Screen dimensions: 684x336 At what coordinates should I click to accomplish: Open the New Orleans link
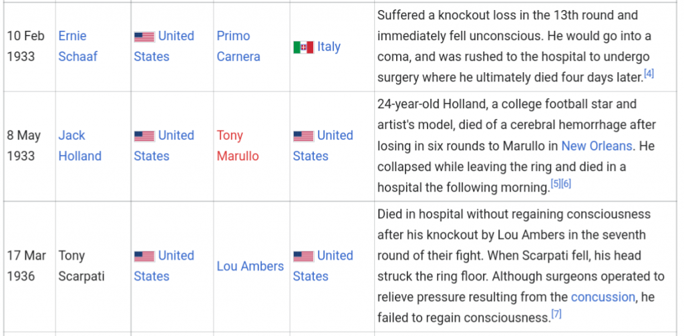pos(596,146)
